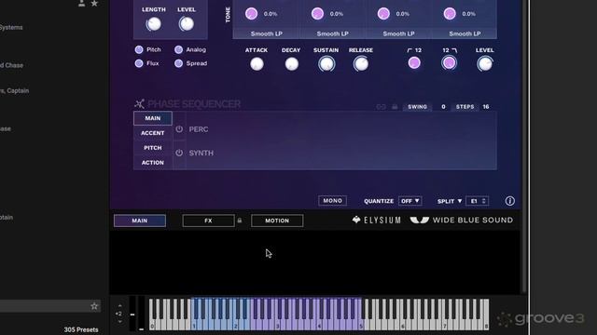The image size is (597, 335).
Task: Click the mod wheel strip
Action: click(141, 315)
